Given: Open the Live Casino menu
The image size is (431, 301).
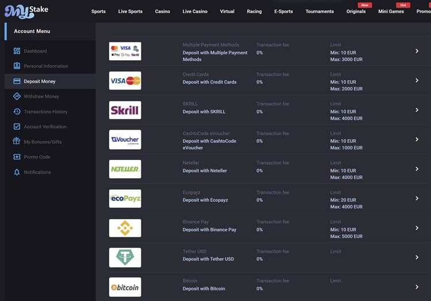Looking at the screenshot, I should [195, 11].
